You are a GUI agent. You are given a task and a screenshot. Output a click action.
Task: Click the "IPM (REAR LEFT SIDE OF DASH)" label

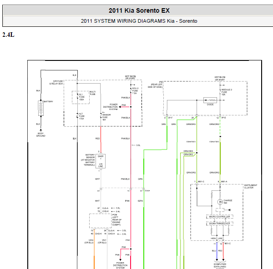point(155,85)
